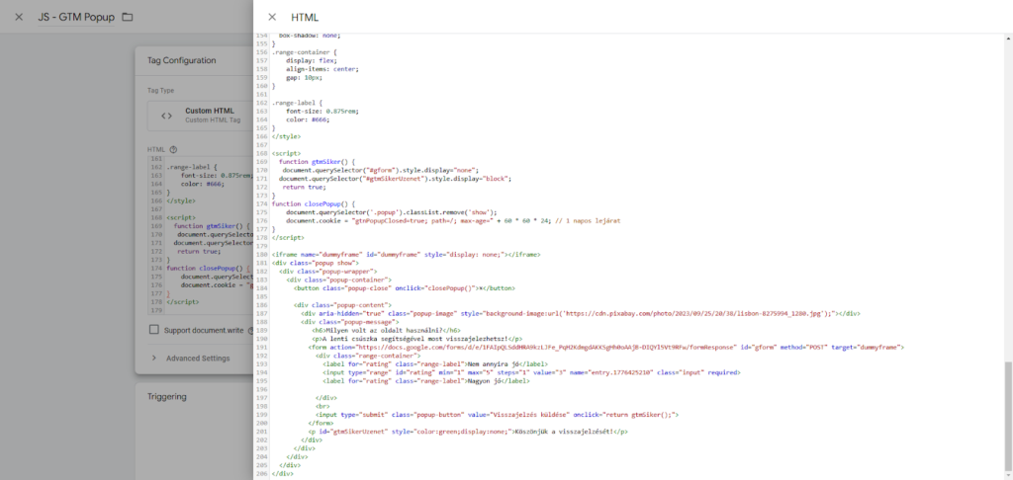Click the popup-close button code line
This screenshot has width=1013, height=480.
(405, 288)
